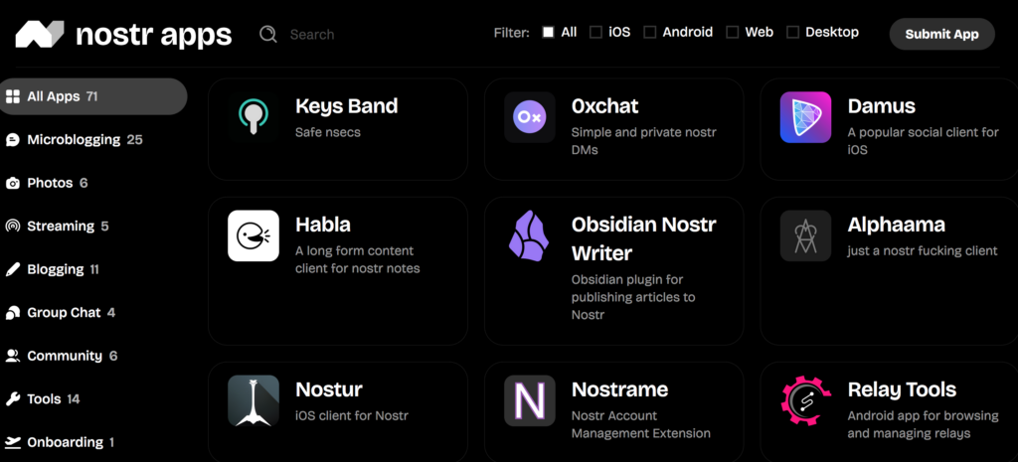Open the Alphaama app icon

[x=805, y=235]
